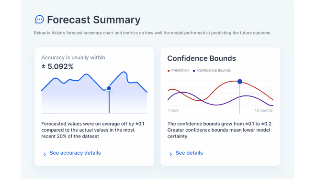The height and width of the screenshot is (180, 316).
Task: Expand chevron next to See details
Action: 171,154
